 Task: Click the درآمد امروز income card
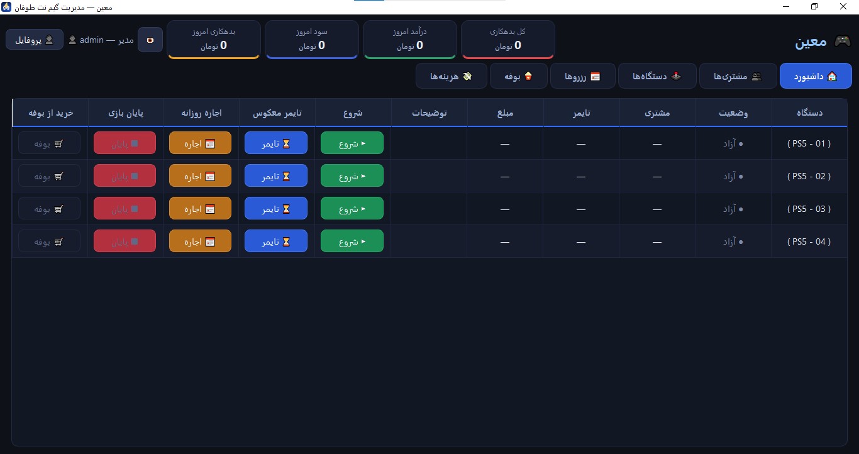point(410,40)
